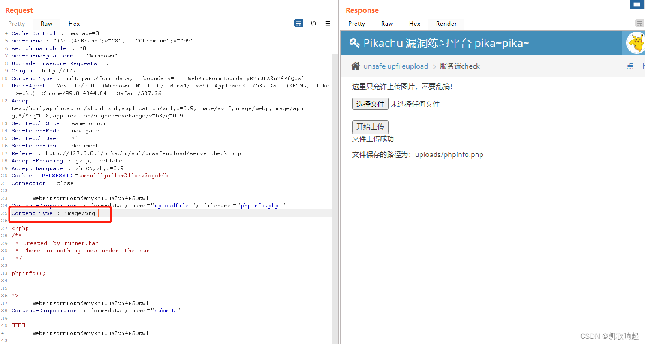Click the Pikachu 漏洞练习平台 header title
The height and width of the screenshot is (344, 645).
click(x=446, y=43)
